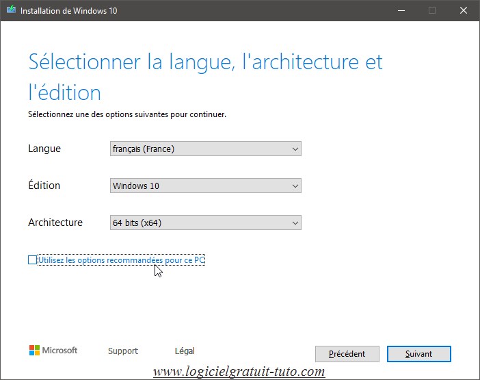The width and height of the screenshot is (480, 380).
Task: Open the Support link
Action: 123,351
